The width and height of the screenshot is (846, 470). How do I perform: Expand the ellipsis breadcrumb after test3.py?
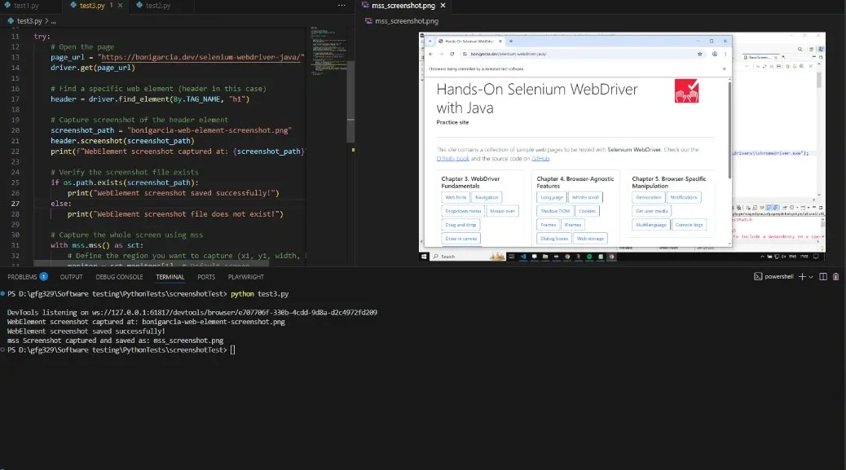(53, 21)
